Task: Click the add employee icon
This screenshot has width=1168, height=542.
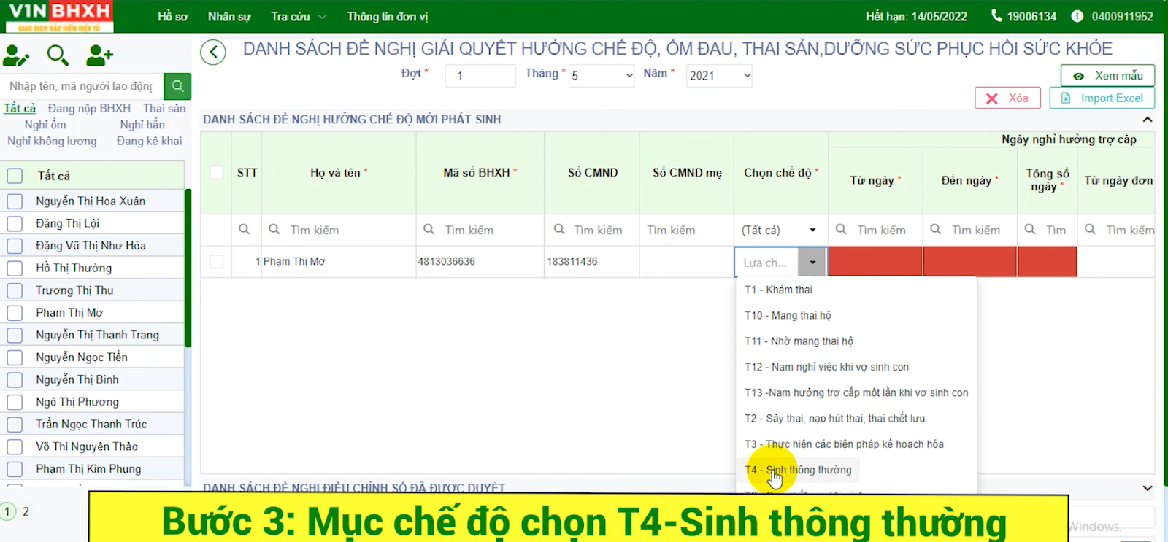Action: pos(99,55)
